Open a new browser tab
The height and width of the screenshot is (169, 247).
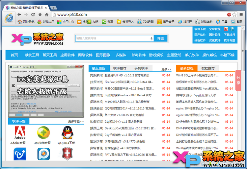point(54,8)
